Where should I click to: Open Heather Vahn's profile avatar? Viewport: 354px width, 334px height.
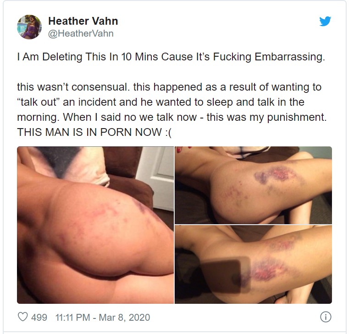point(29,27)
